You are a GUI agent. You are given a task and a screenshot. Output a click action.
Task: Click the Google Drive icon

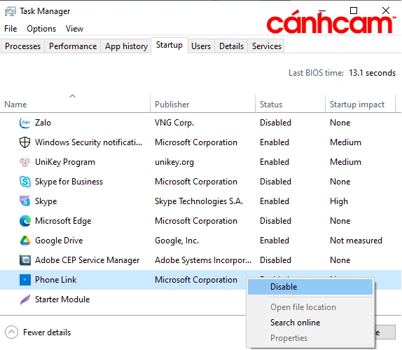click(x=25, y=241)
